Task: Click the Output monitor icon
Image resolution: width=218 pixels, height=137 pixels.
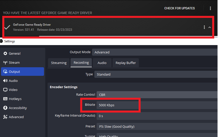Action: pos(5,72)
